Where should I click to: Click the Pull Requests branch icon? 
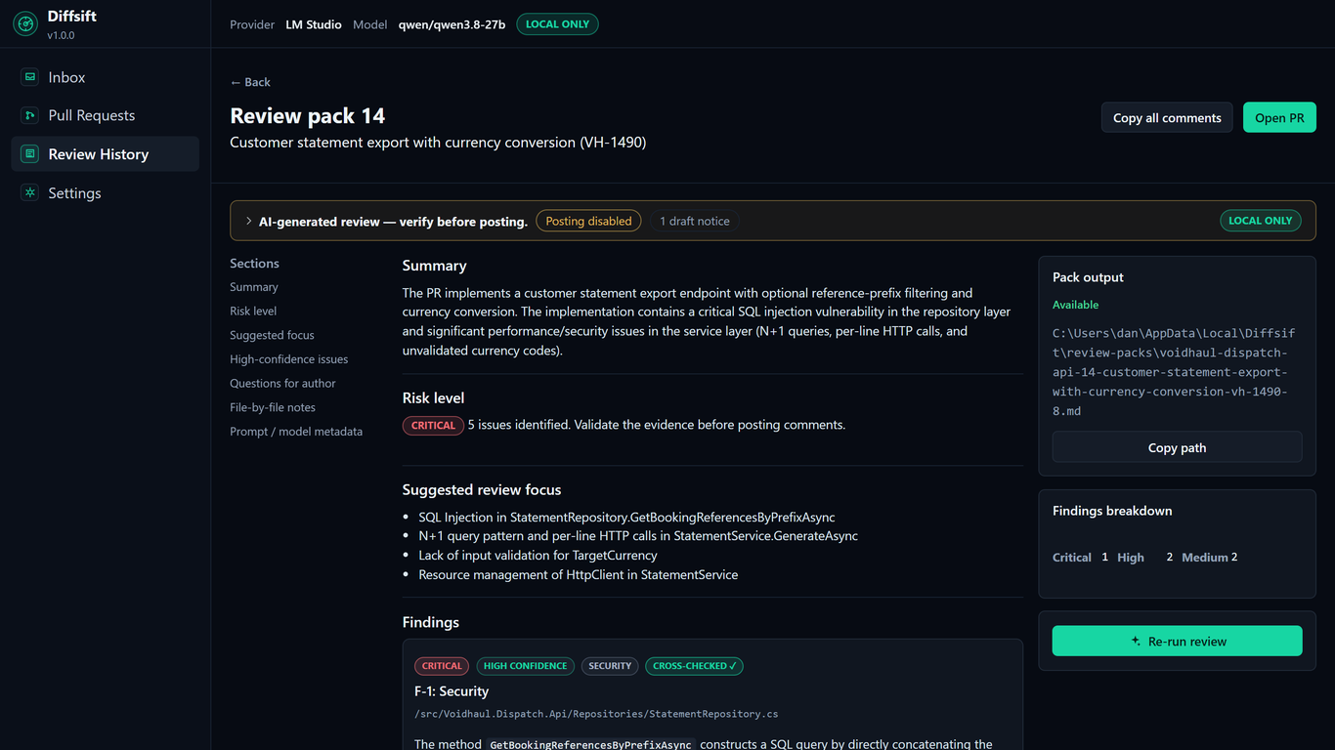click(x=30, y=115)
